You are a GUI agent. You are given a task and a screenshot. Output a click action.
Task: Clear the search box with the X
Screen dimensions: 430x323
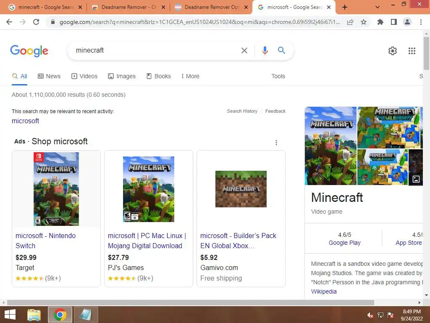[244, 50]
